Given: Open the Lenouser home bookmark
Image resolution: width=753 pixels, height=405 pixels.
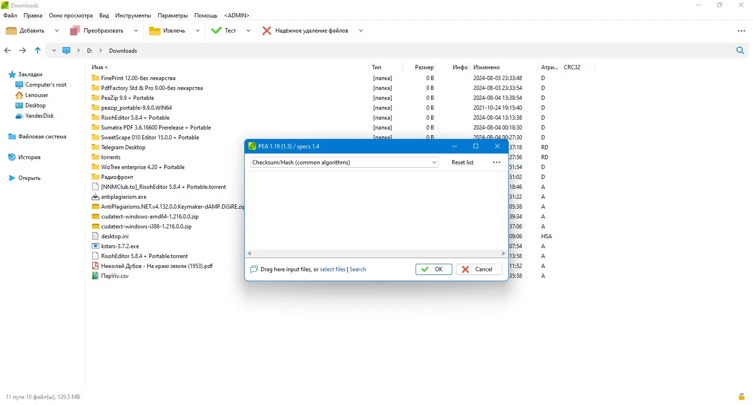Looking at the screenshot, I should coord(36,95).
